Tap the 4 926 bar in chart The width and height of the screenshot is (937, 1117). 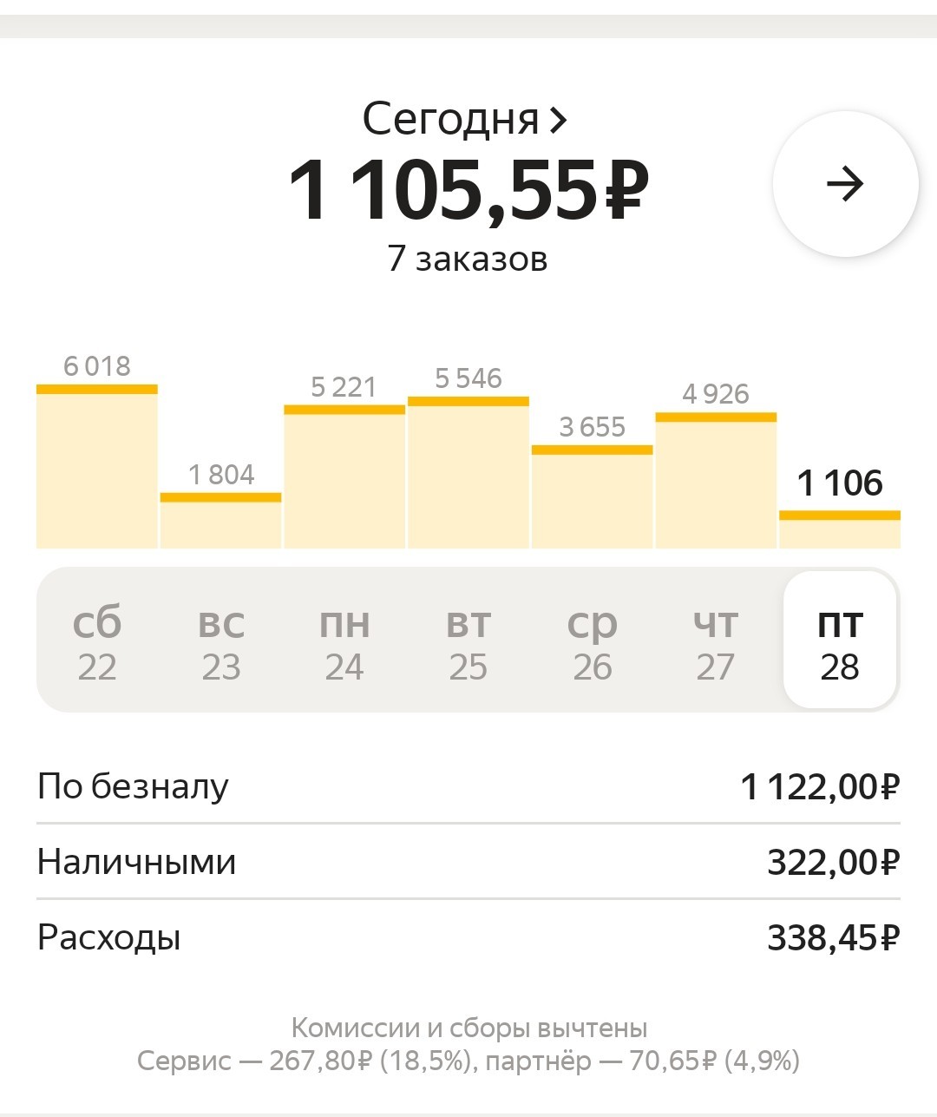(x=716, y=480)
